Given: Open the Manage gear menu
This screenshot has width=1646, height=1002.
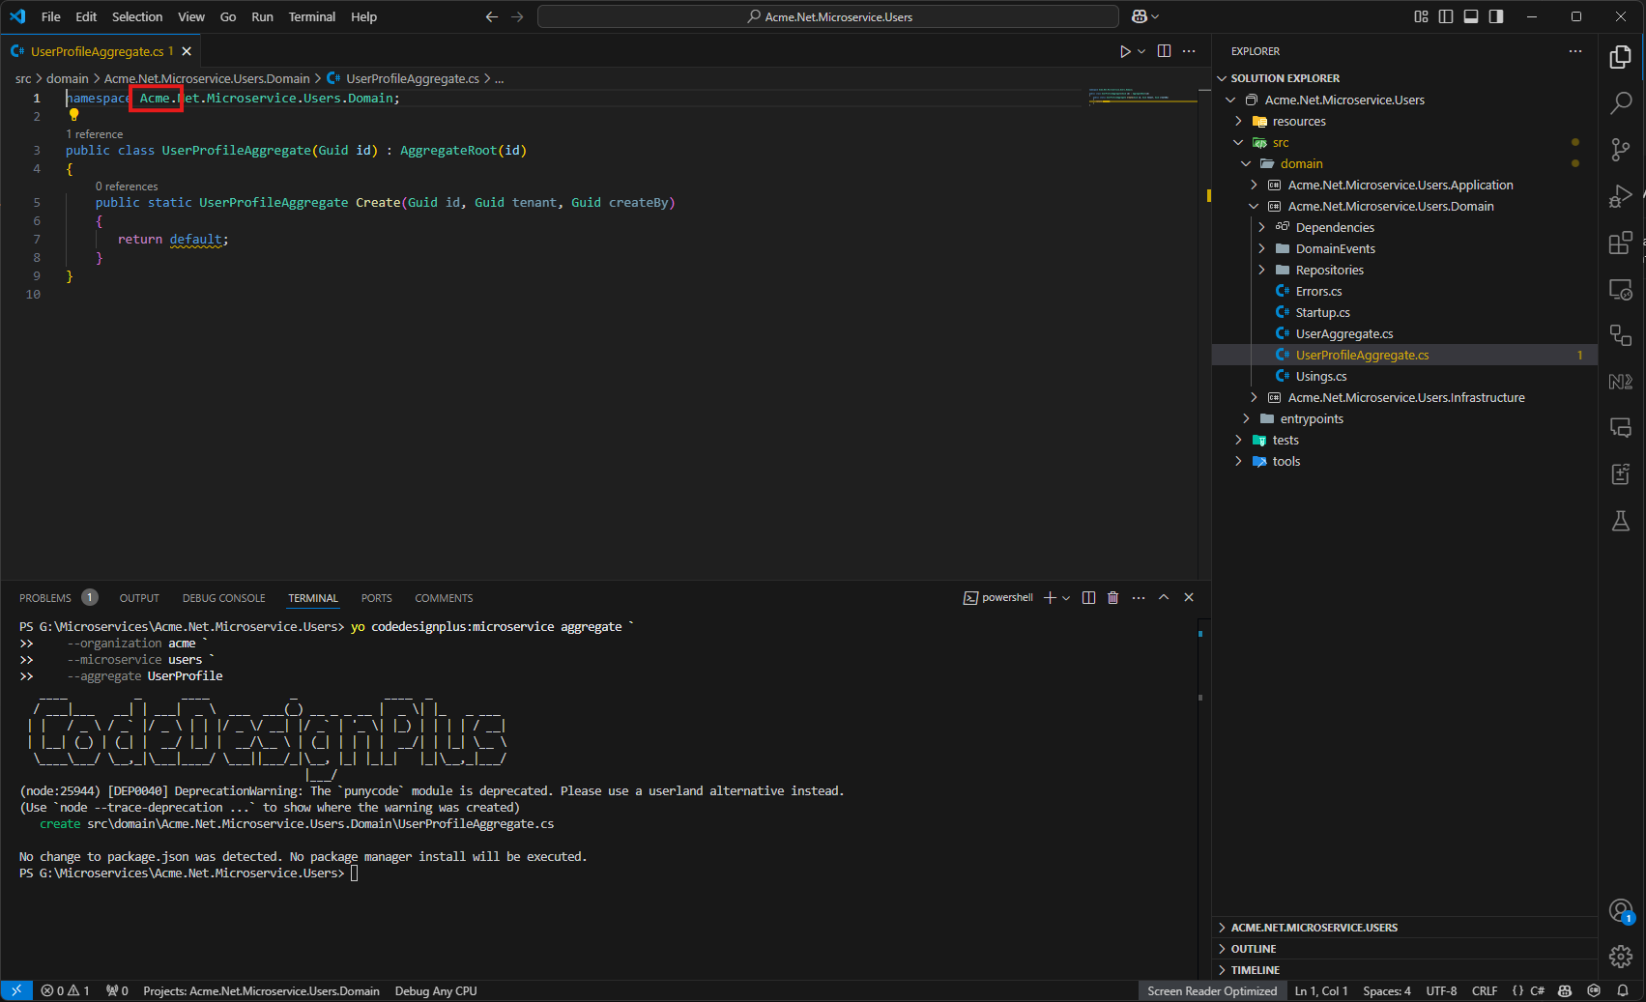Looking at the screenshot, I should (x=1621, y=957).
